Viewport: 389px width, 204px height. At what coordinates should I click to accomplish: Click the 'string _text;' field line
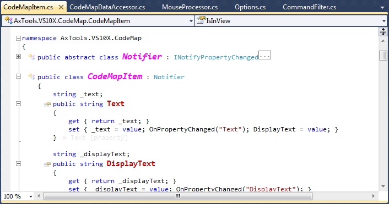pyautogui.click(x=78, y=95)
